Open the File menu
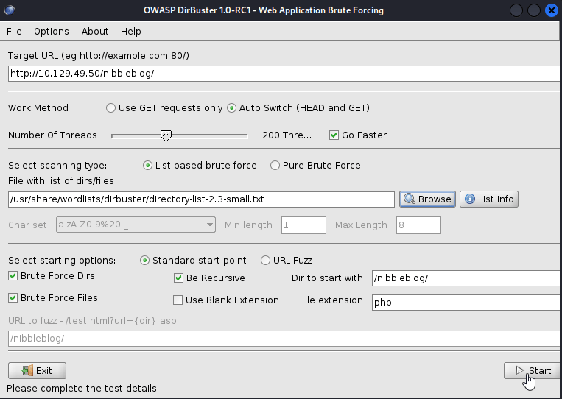Viewport: 562px width, 399px height. (x=14, y=32)
